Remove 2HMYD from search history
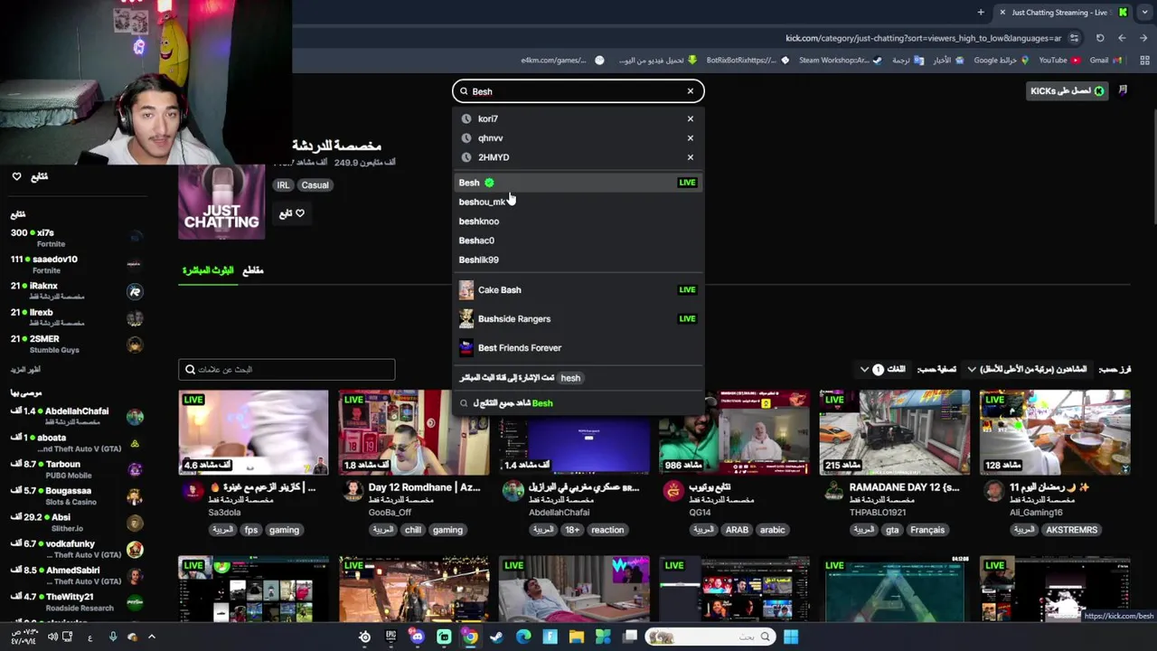Image resolution: width=1157 pixels, height=651 pixels. pyautogui.click(x=690, y=157)
